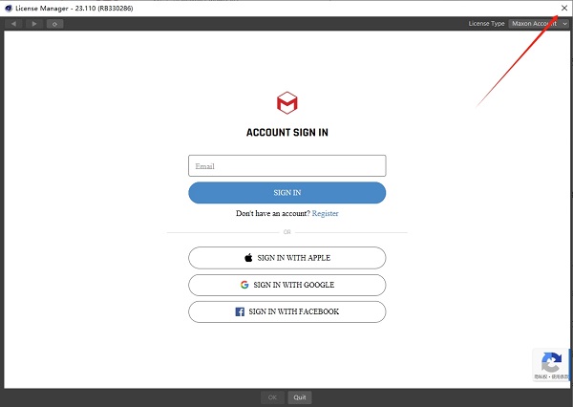Open the Register link
Viewport: 573px width, 407px height.
(325, 213)
